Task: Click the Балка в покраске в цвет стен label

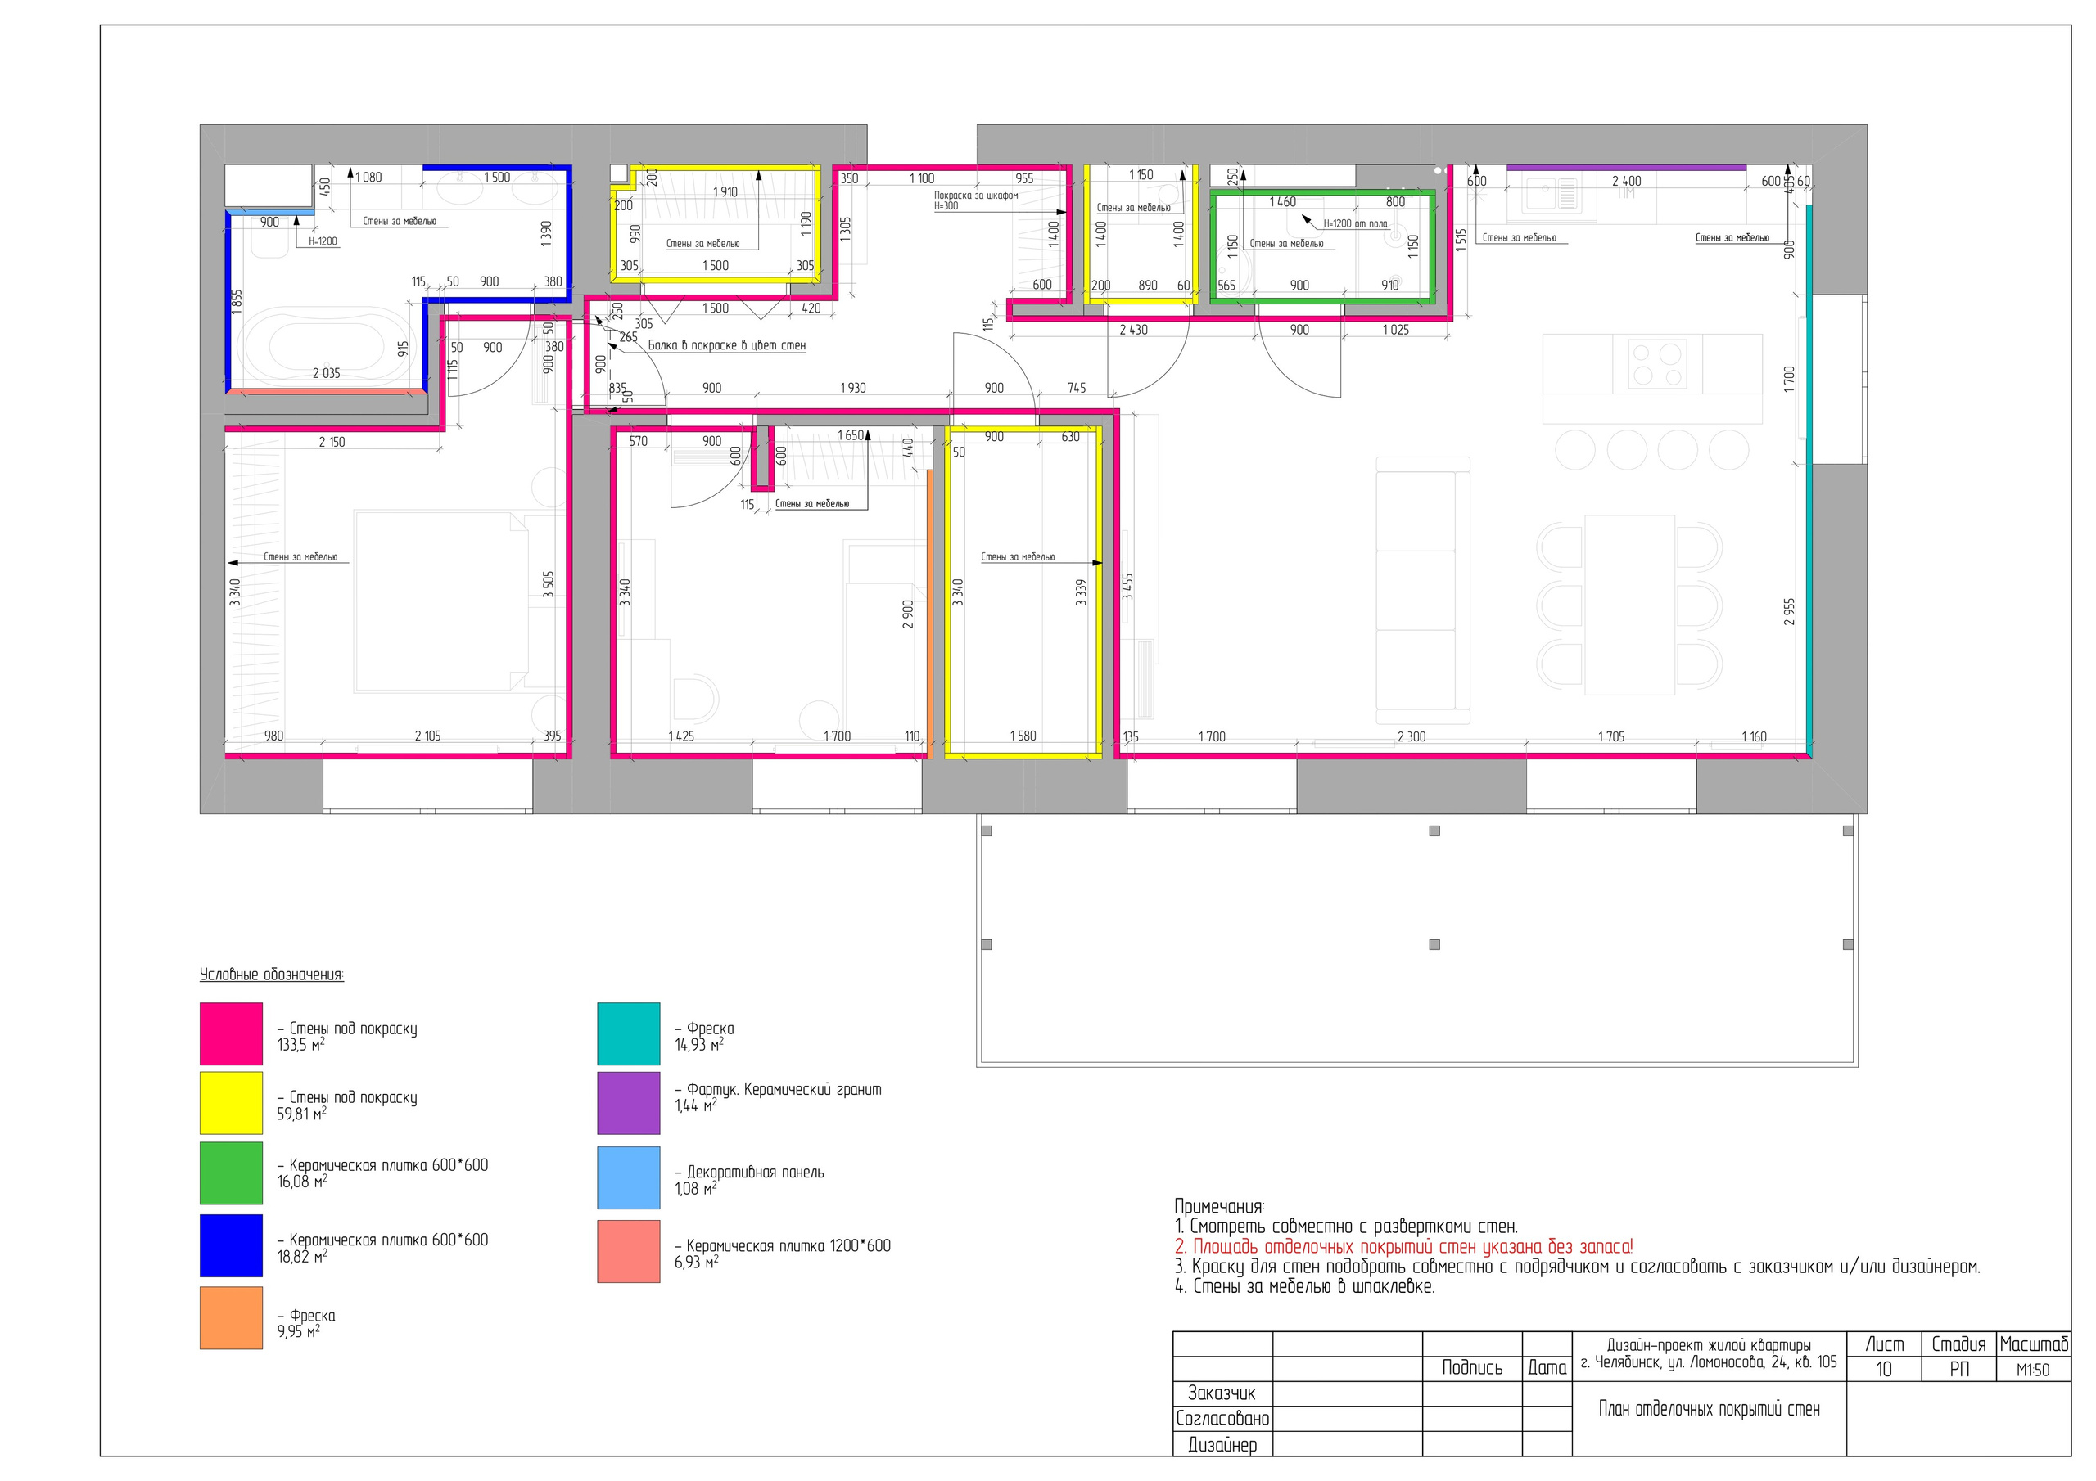Action: pos(727,346)
